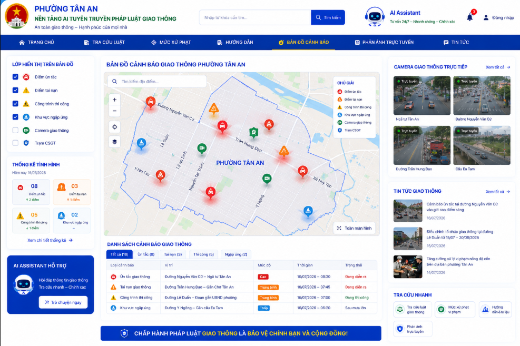Click the login user icon
Viewport: 520px width, 346px height.
(486, 17)
